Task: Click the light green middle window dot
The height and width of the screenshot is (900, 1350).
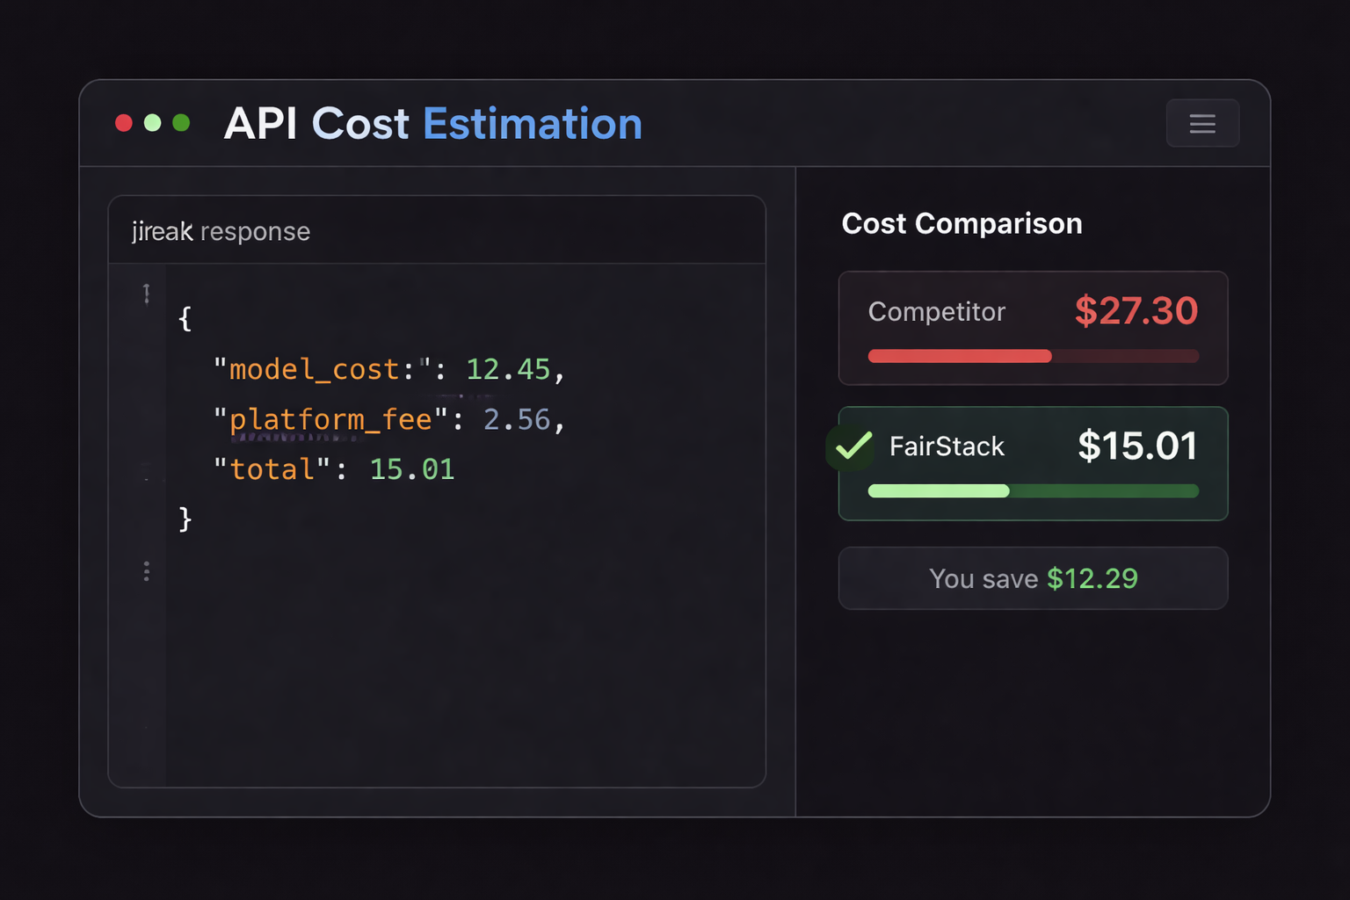Action: pos(153,123)
